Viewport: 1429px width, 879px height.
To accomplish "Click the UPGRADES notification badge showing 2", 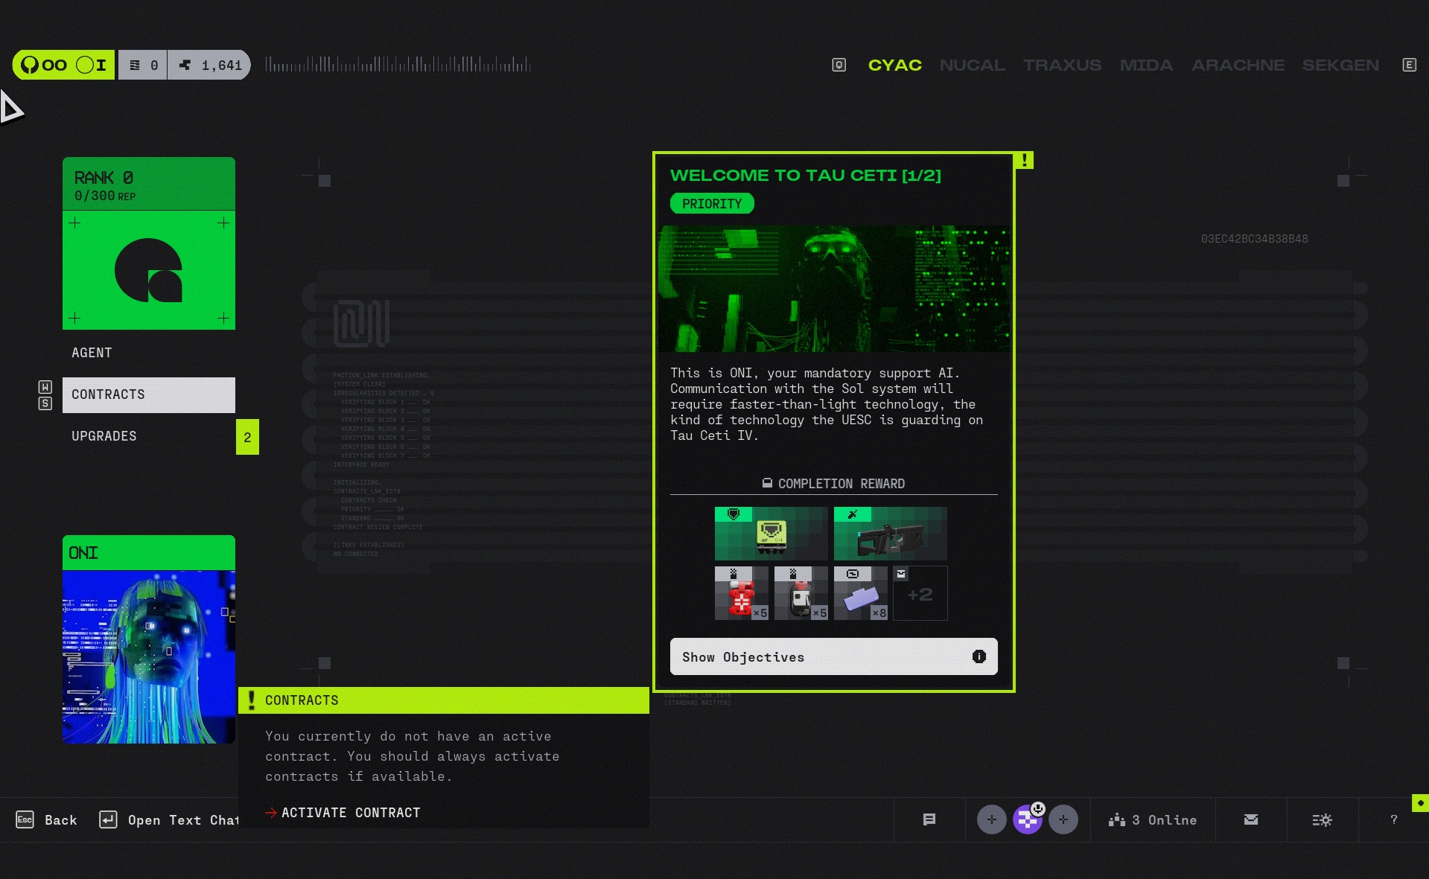I will click(247, 437).
